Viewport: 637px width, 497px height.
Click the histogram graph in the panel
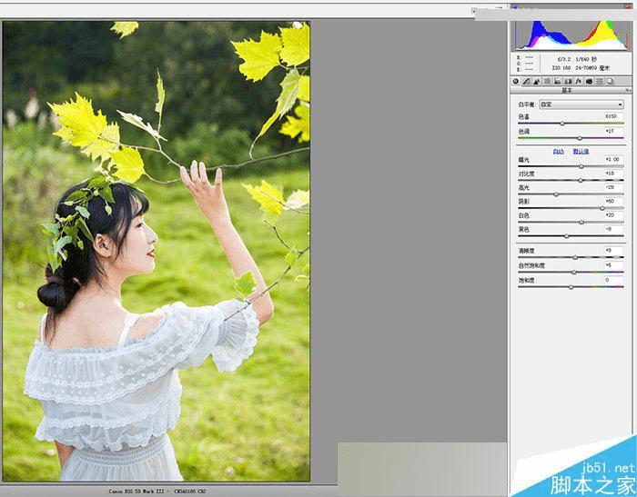point(571,35)
